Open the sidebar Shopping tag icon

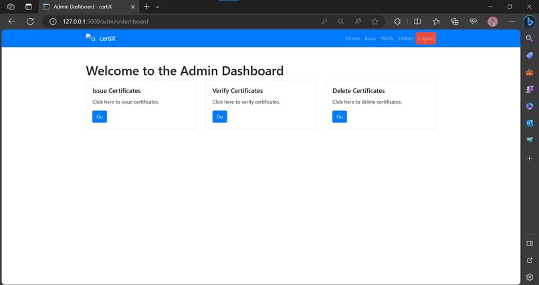pyautogui.click(x=530, y=56)
